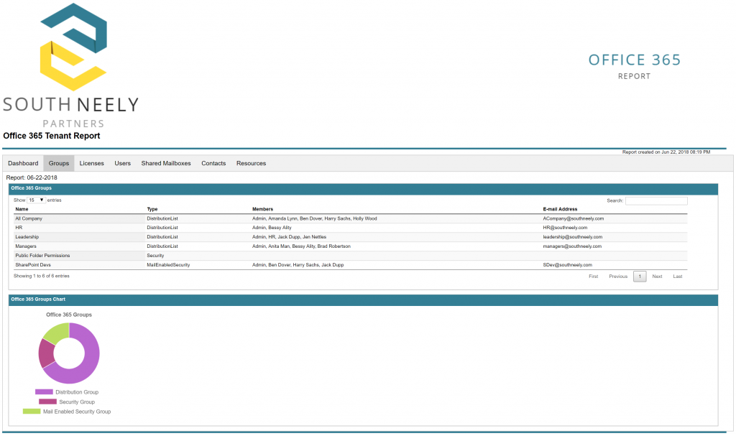Open the Users tab
The image size is (736, 436).
click(122, 163)
